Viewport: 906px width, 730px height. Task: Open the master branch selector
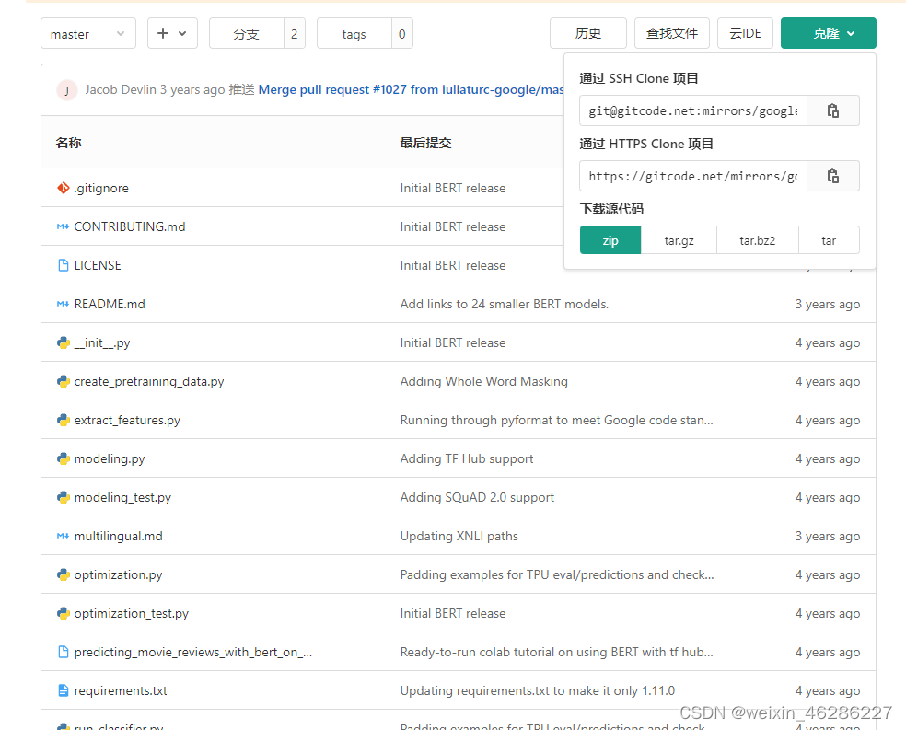point(87,33)
